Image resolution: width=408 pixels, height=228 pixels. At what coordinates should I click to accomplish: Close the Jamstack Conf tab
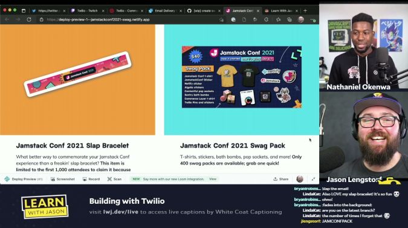pyautogui.click(x=258, y=11)
